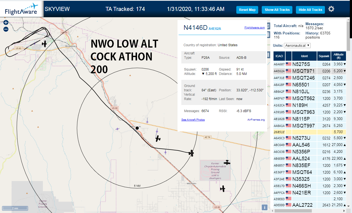Viewport: 352px width, 213px height.
Task: Select the N5356P aircraft row
Action: coord(310,152)
